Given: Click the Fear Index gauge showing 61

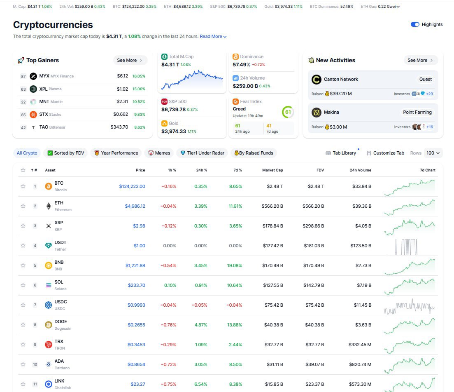Looking at the screenshot, I should tap(288, 112).
